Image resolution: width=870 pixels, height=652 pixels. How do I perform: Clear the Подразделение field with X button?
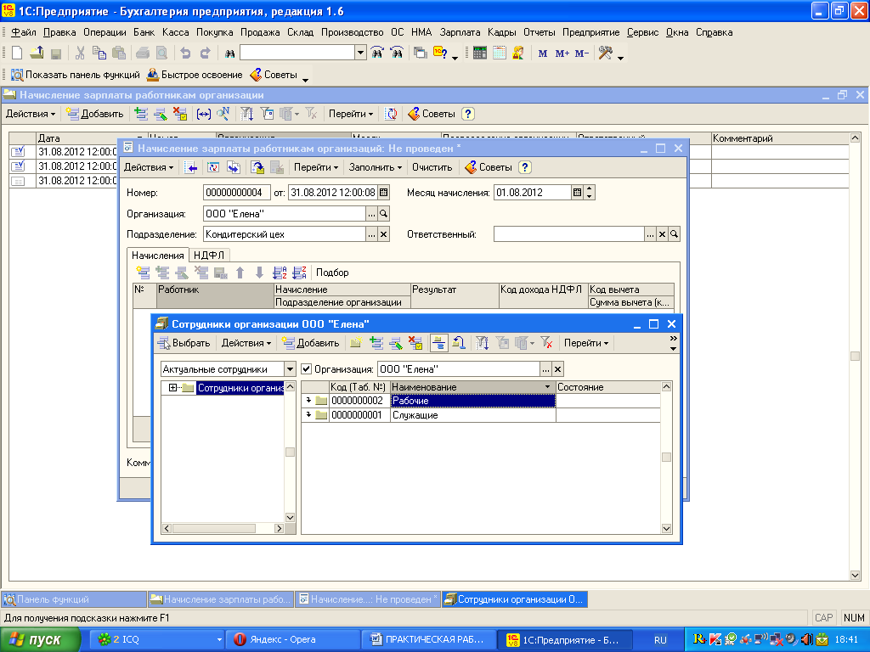point(383,234)
